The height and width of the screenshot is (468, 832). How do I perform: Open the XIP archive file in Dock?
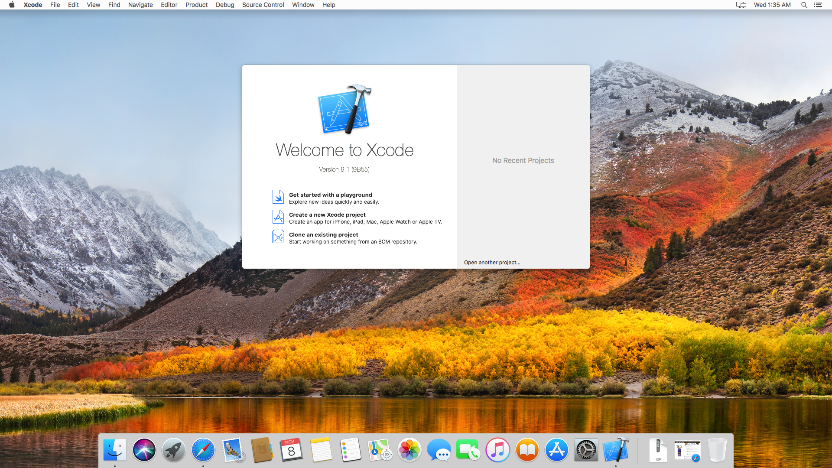[658, 450]
